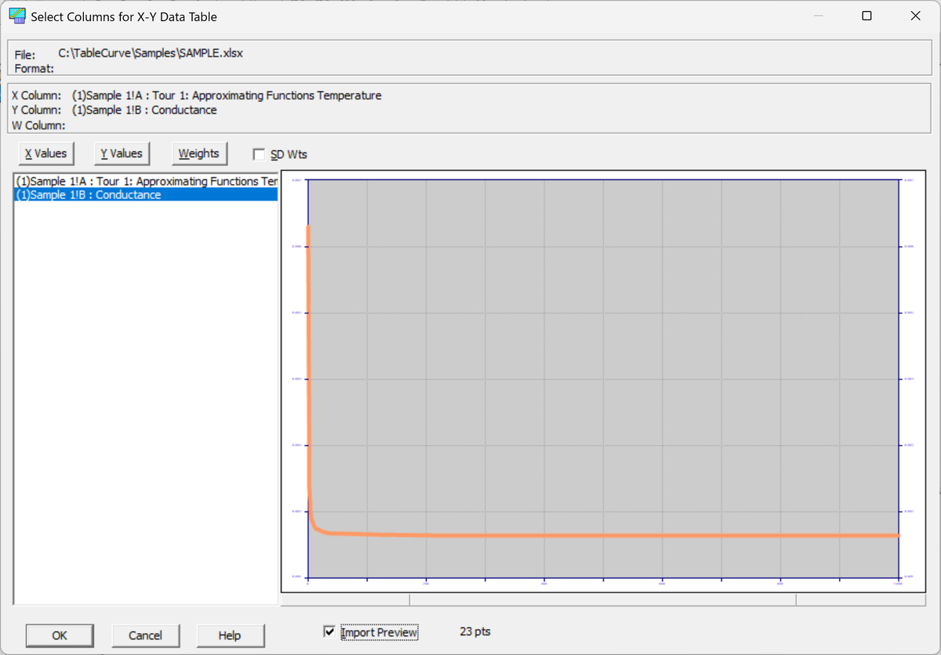Click the empty area of column list

pyautogui.click(x=146, y=400)
